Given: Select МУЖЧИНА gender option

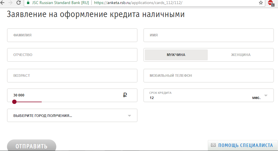Looking at the screenshot, I should [176, 55].
